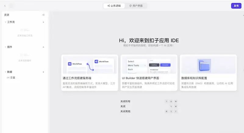244x133 pixels.
Task: Click the 资源 panel heading
Action: pyautogui.click(x=7, y=15)
